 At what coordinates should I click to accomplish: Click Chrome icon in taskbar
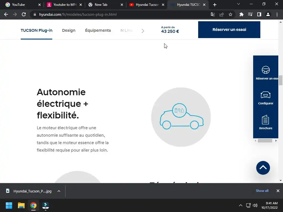[x=33, y=205]
